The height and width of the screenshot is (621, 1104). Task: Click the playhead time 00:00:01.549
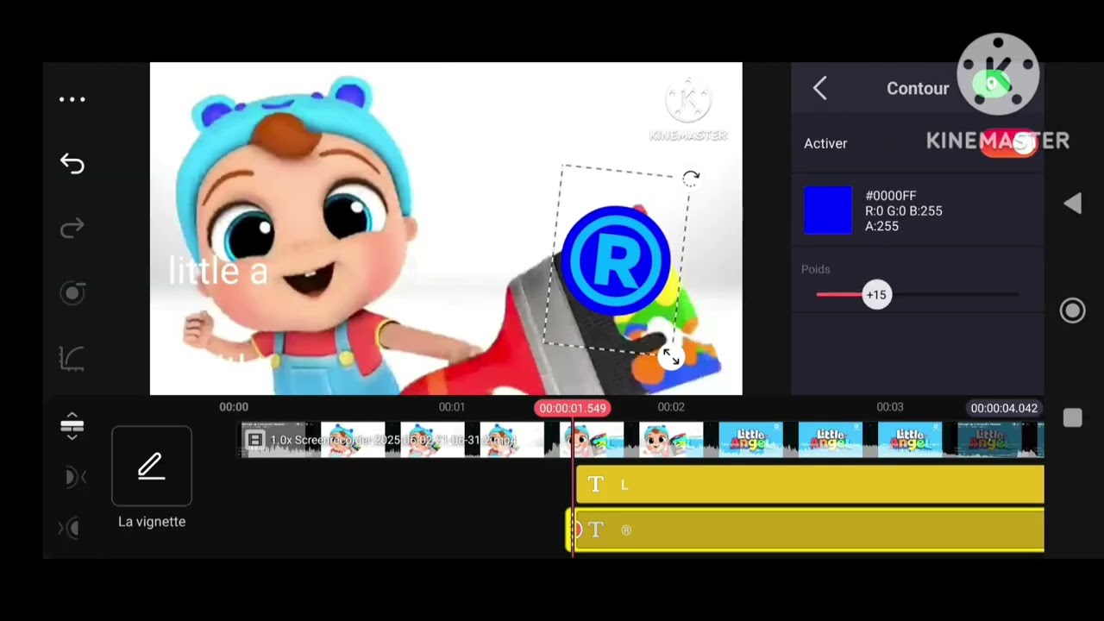(x=573, y=408)
